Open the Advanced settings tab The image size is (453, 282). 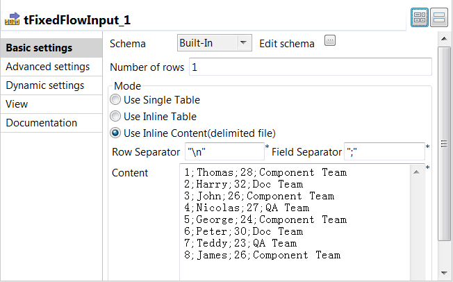(x=47, y=67)
